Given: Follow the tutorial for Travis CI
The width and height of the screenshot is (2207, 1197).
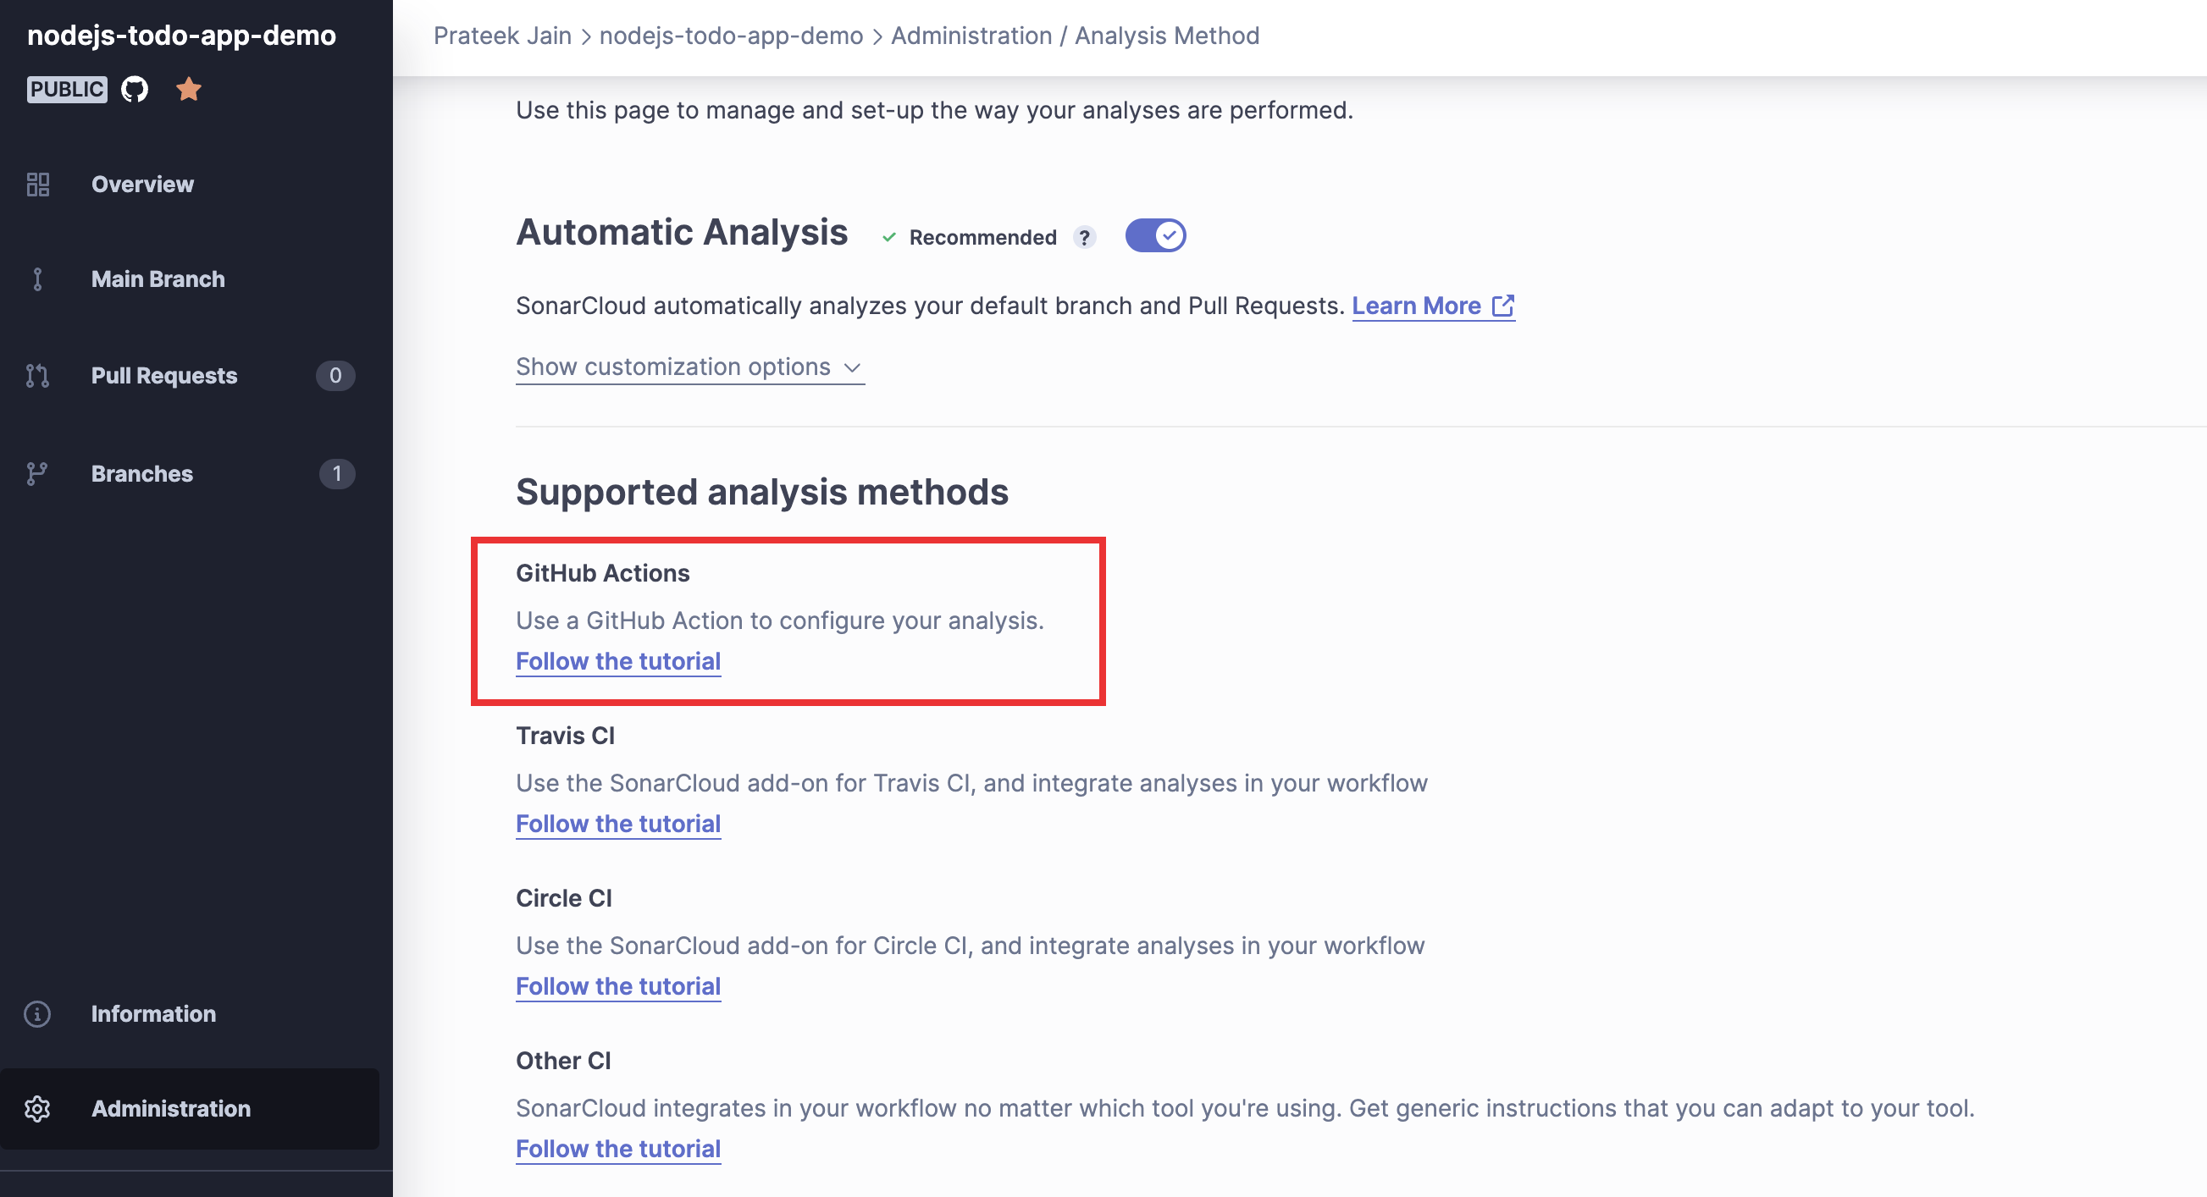Looking at the screenshot, I should [x=617, y=824].
